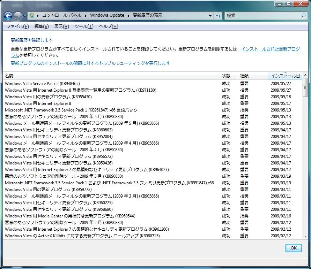Sort by the 種類 column header

tap(253, 76)
